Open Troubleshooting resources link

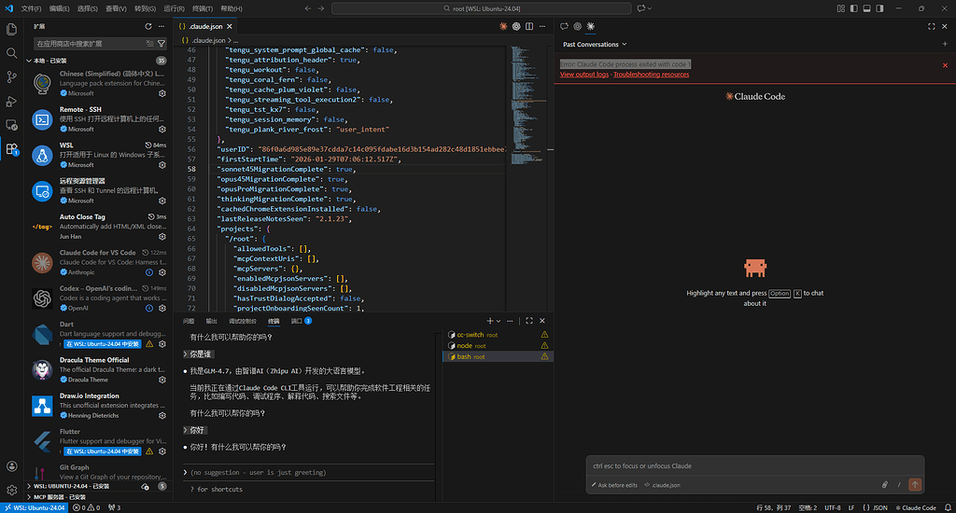click(x=651, y=75)
